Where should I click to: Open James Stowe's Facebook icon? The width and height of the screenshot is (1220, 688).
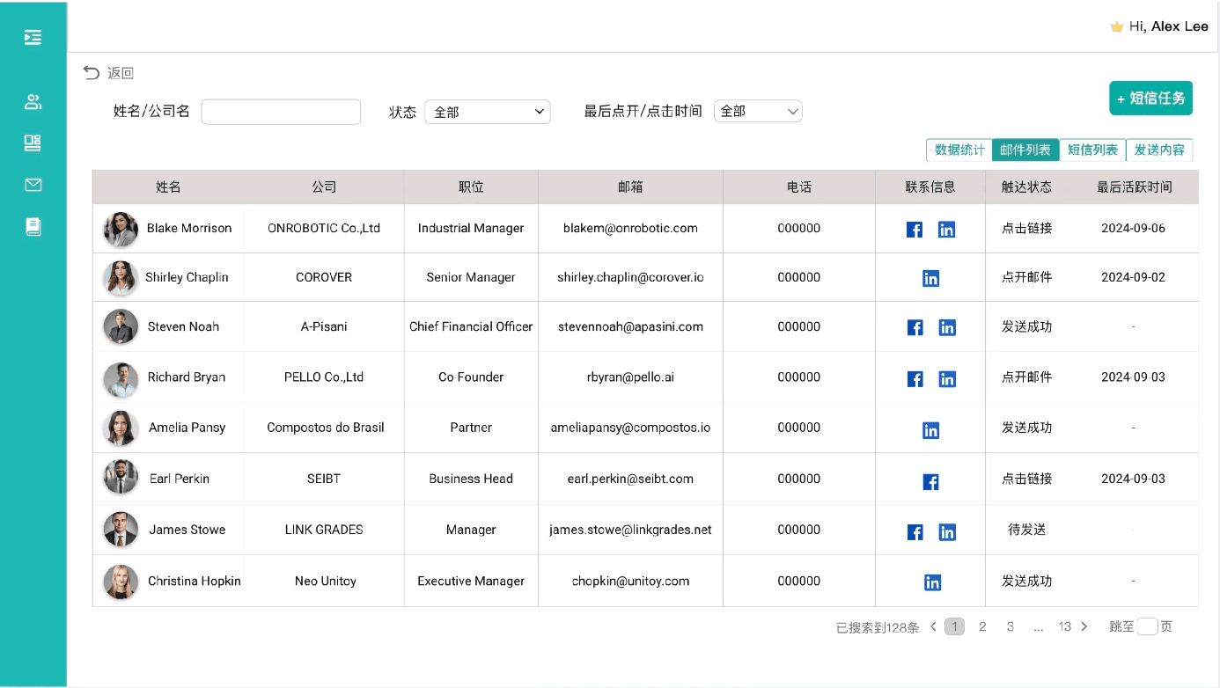915,531
